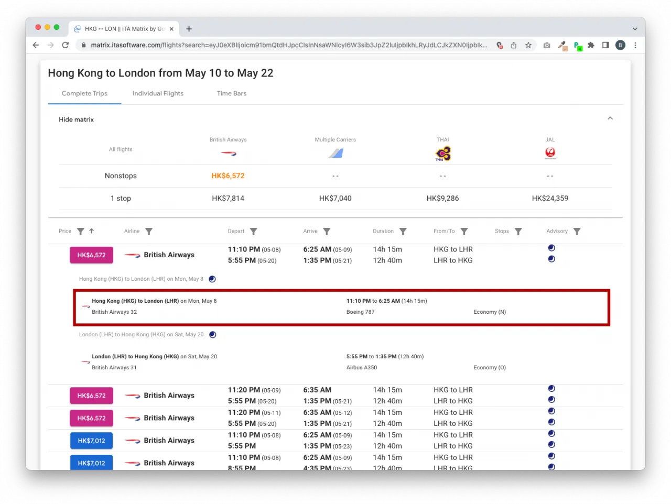Select THAI 1 stop HK$9,286 fare

(443, 199)
